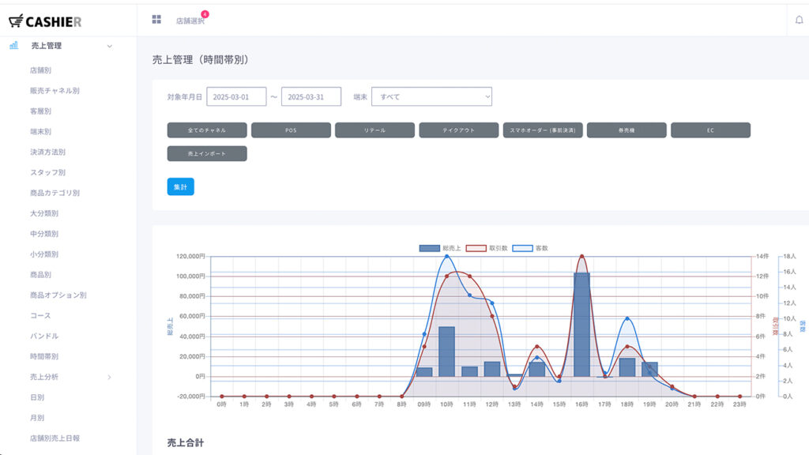Viewport: 809px width, 455px height.
Task: Toggle 総売上 series in chart legend
Action: pyautogui.click(x=440, y=248)
